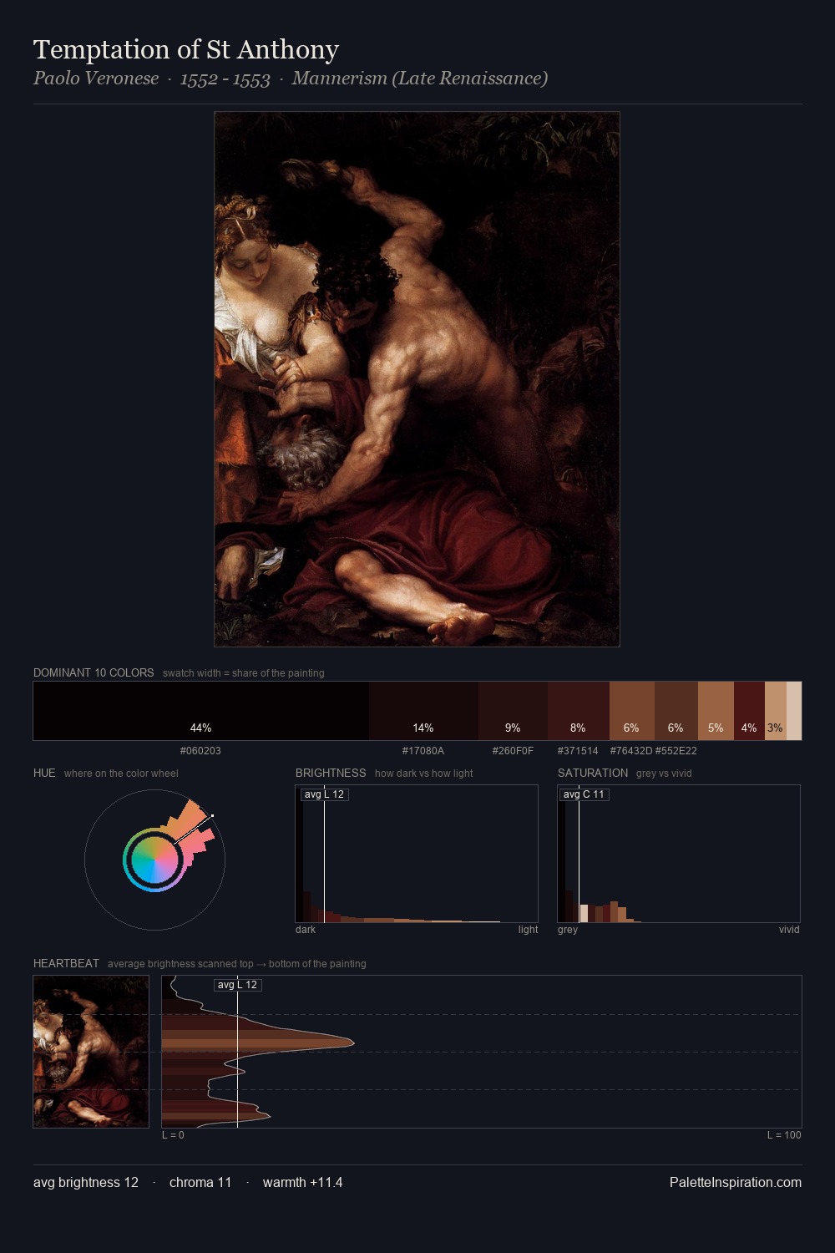Click "how dark vs how light" caption
835x1253 pixels.
pos(424,774)
